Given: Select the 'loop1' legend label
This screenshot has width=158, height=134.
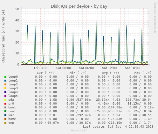Looking at the screenshot, I should [13, 81].
